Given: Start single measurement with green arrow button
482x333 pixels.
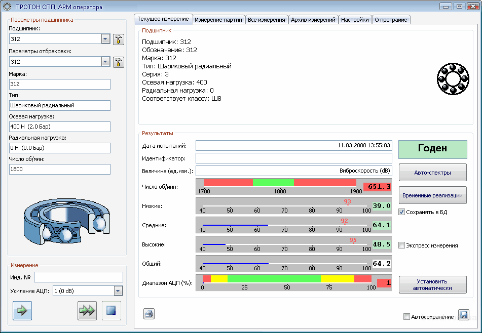Looking at the screenshot, I should tap(22, 311).
